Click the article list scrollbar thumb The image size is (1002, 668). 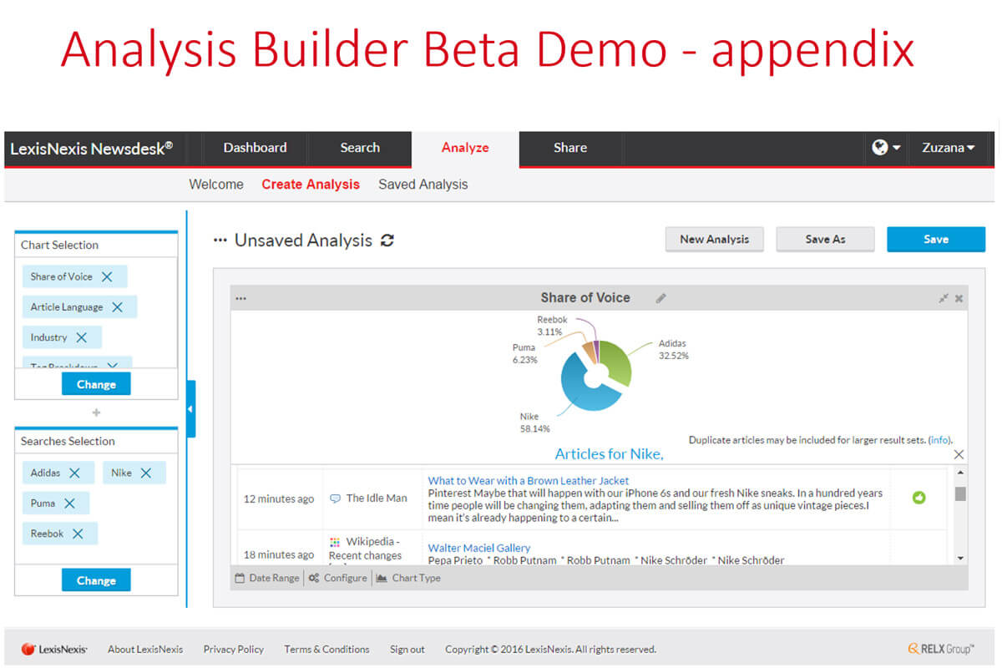click(960, 494)
